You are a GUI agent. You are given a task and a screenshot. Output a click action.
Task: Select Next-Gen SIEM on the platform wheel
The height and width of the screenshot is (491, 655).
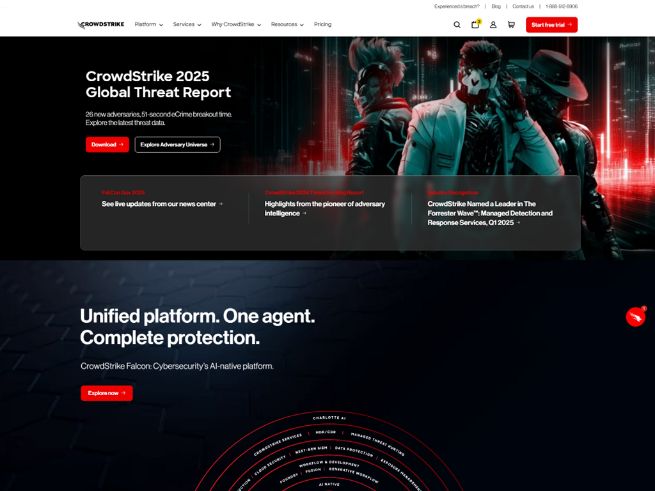point(312,450)
